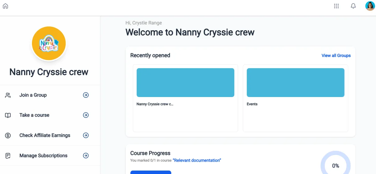Click arrow circle for Check Affiliate Earnings

tap(86, 136)
